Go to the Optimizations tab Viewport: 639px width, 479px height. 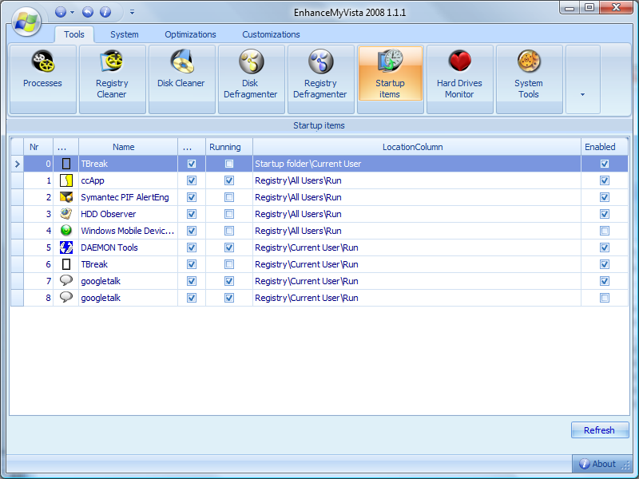[190, 34]
